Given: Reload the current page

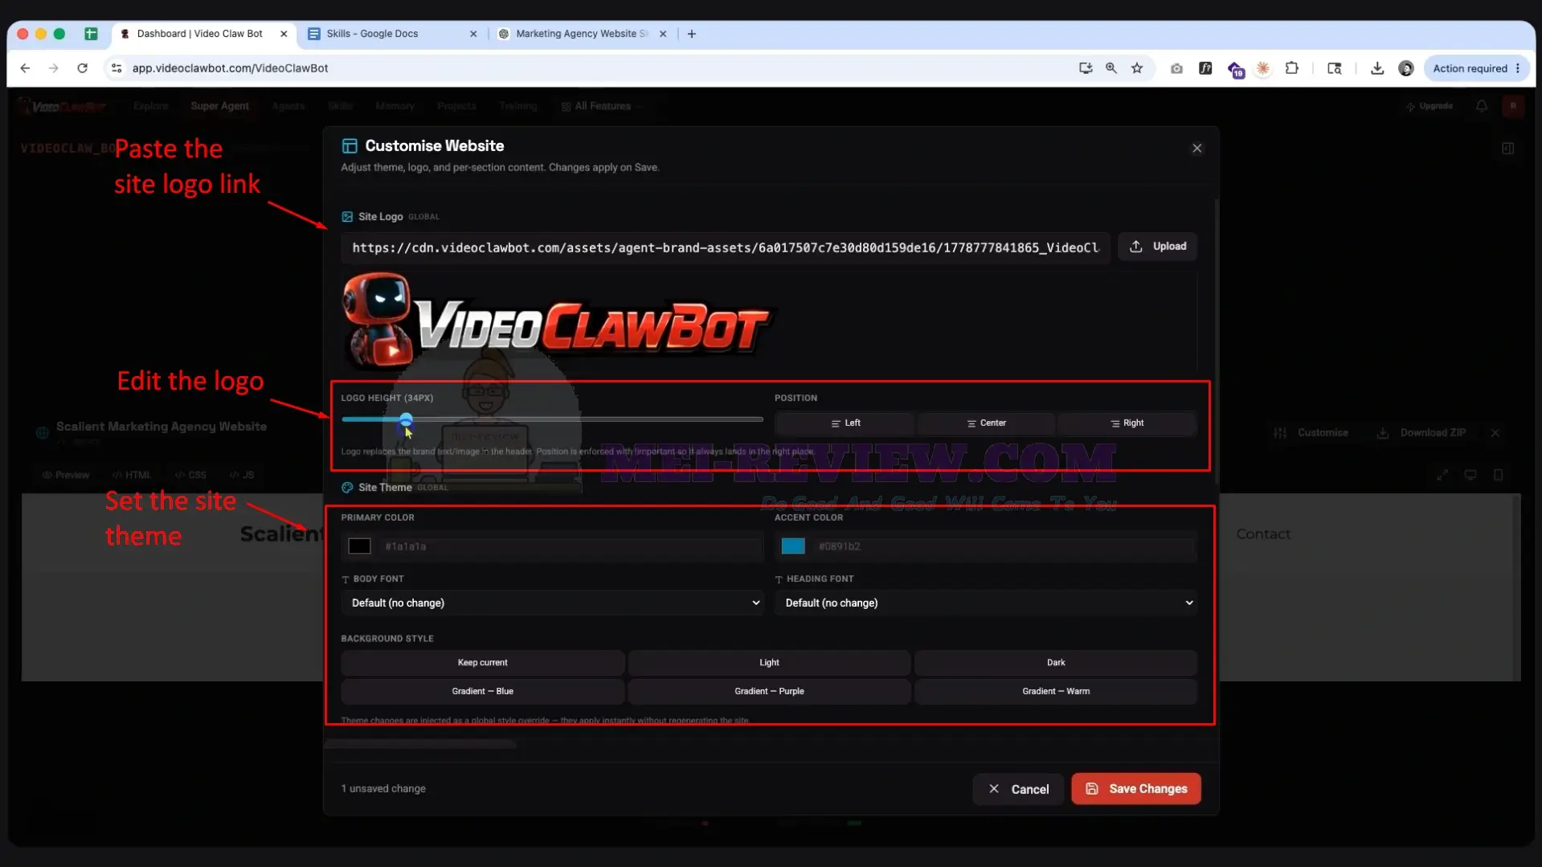Looking at the screenshot, I should [82, 68].
